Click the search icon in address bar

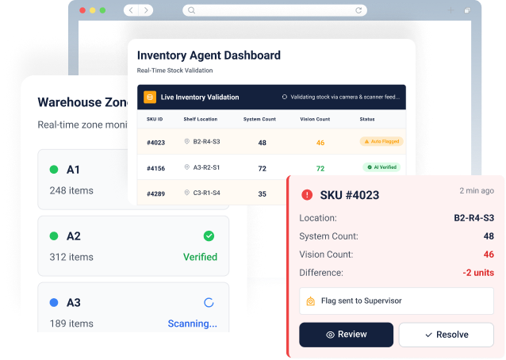coord(190,10)
